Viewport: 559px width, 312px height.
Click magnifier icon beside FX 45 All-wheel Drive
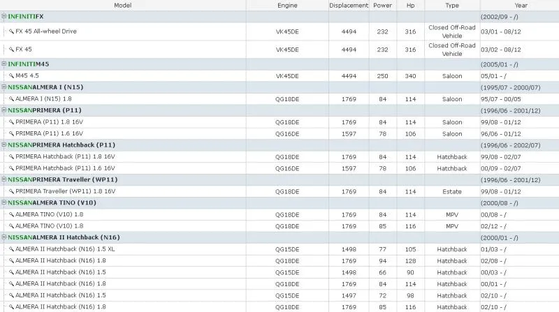[x=11, y=31]
